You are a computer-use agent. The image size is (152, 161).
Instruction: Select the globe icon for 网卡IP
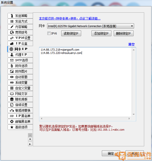pyautogui.click(x=11, y=49)
